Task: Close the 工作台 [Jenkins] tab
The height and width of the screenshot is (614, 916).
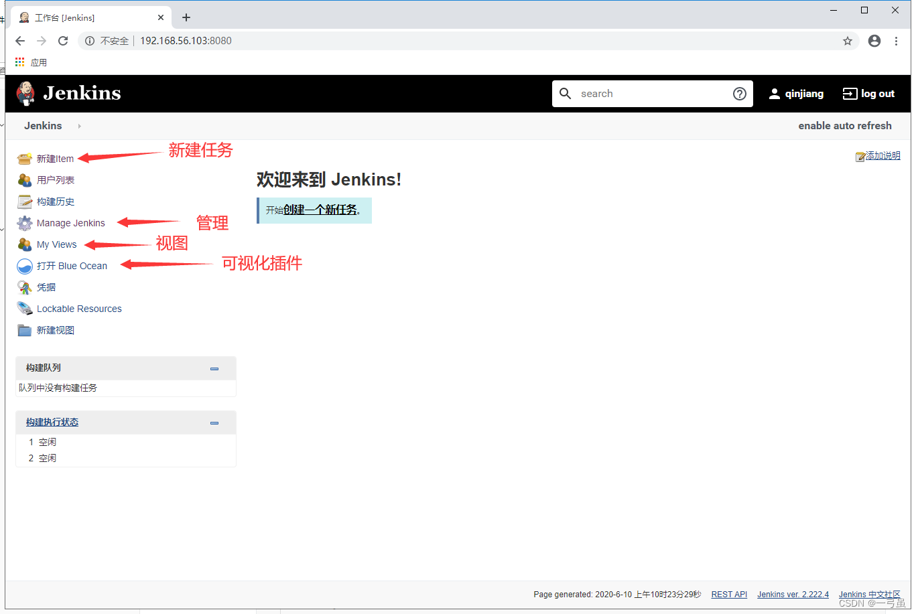Action: click(x=161, y=17)
